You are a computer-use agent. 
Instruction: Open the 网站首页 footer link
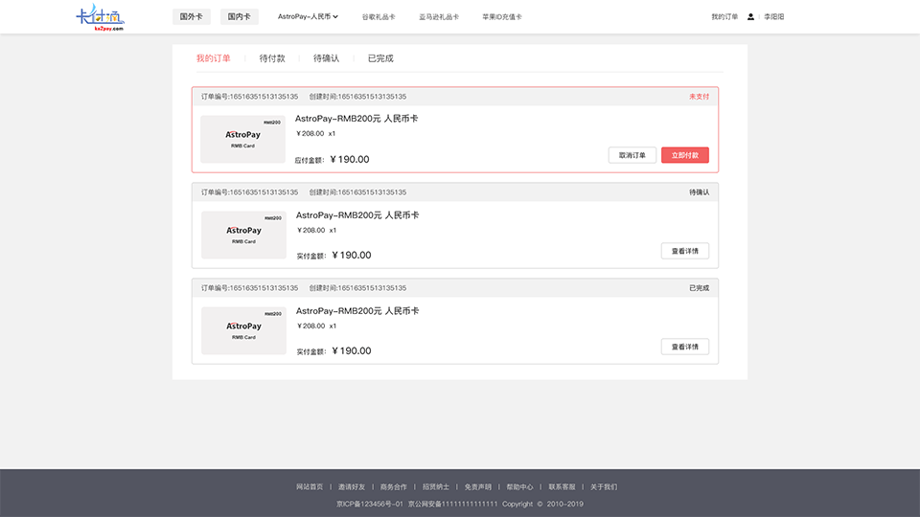[x=310, y=487]
